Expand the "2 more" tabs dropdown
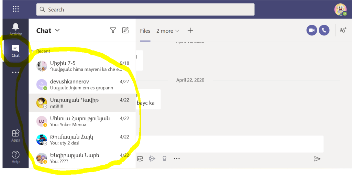Image resolution: width=352 pixels, height=175 pixels. [168, 31]
